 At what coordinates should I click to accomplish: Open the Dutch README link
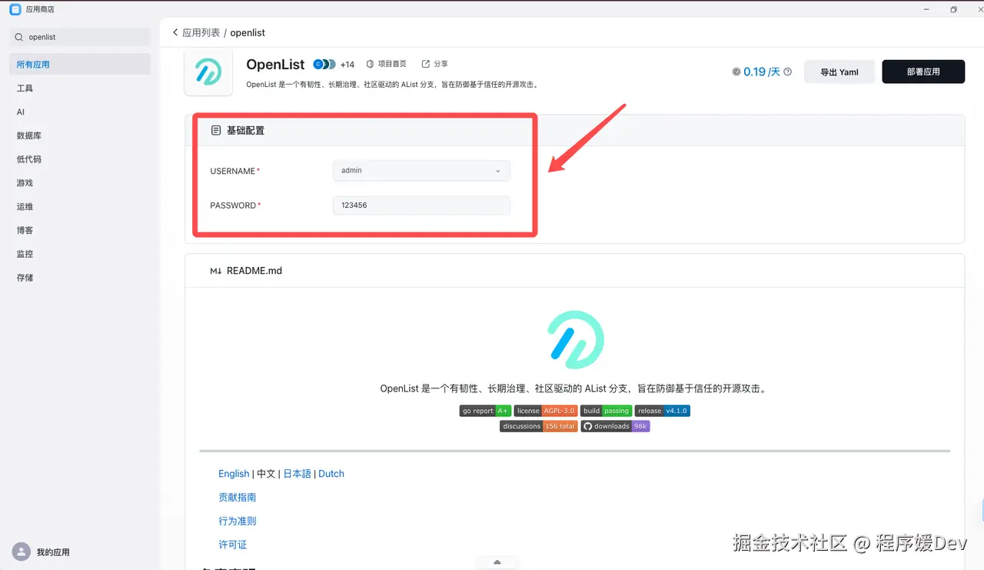coord(331,474)
